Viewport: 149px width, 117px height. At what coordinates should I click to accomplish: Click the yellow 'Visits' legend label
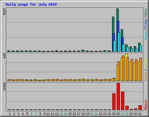point(146,63)
